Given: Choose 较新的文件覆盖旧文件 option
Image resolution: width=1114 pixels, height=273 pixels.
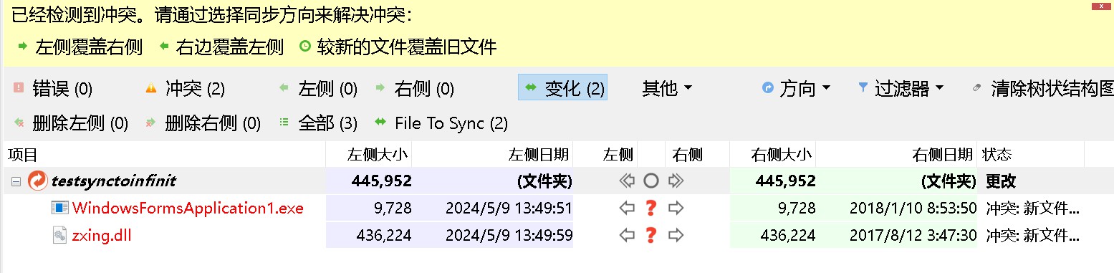Looking at the screenshot, I should tap(398, 47).
